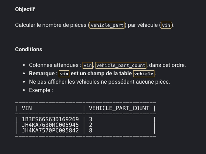Click the Objectif heading
The width and height of the screenshot is (206, 154).
[x=25, y=9]
